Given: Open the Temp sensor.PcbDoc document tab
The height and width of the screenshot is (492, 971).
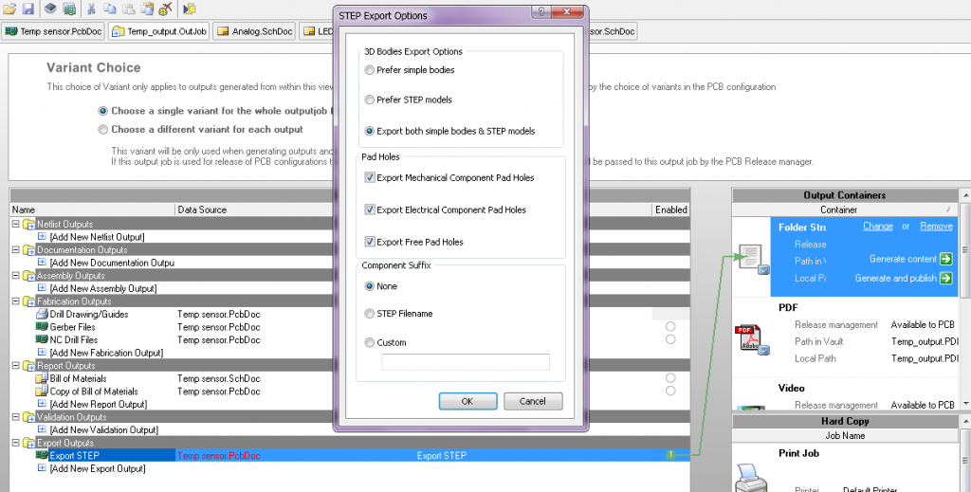Looking at the screenshot, I should pos(53,31).
